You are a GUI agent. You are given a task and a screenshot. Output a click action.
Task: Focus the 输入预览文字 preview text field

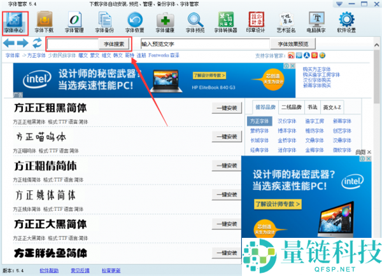(205, 44)
